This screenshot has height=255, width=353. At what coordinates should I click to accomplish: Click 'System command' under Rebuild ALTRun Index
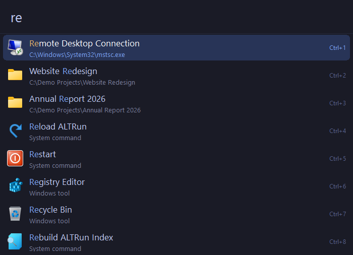(x=55, y=248)
